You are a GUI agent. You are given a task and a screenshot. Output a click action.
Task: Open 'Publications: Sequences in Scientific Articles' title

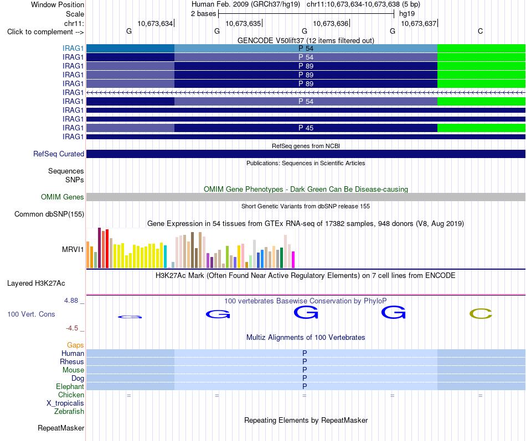tap(306, 163)
